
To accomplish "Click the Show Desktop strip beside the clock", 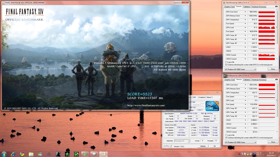I will click(x=279, y=154).
